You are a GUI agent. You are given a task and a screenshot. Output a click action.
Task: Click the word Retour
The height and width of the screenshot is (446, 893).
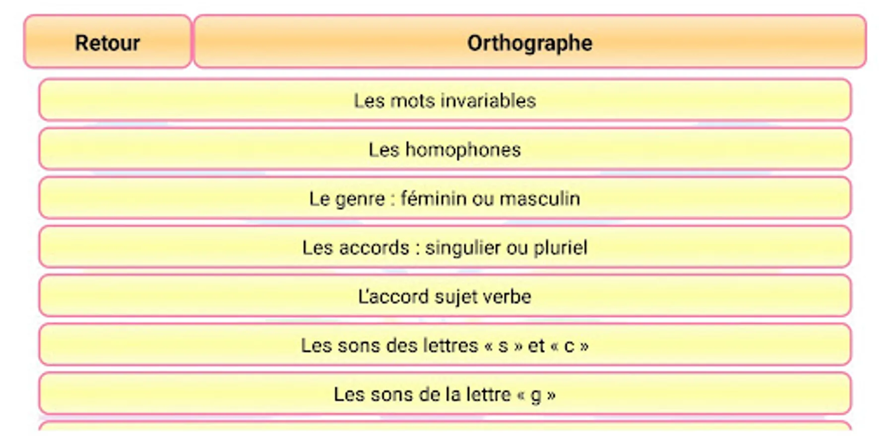click(x=107, y=43)
